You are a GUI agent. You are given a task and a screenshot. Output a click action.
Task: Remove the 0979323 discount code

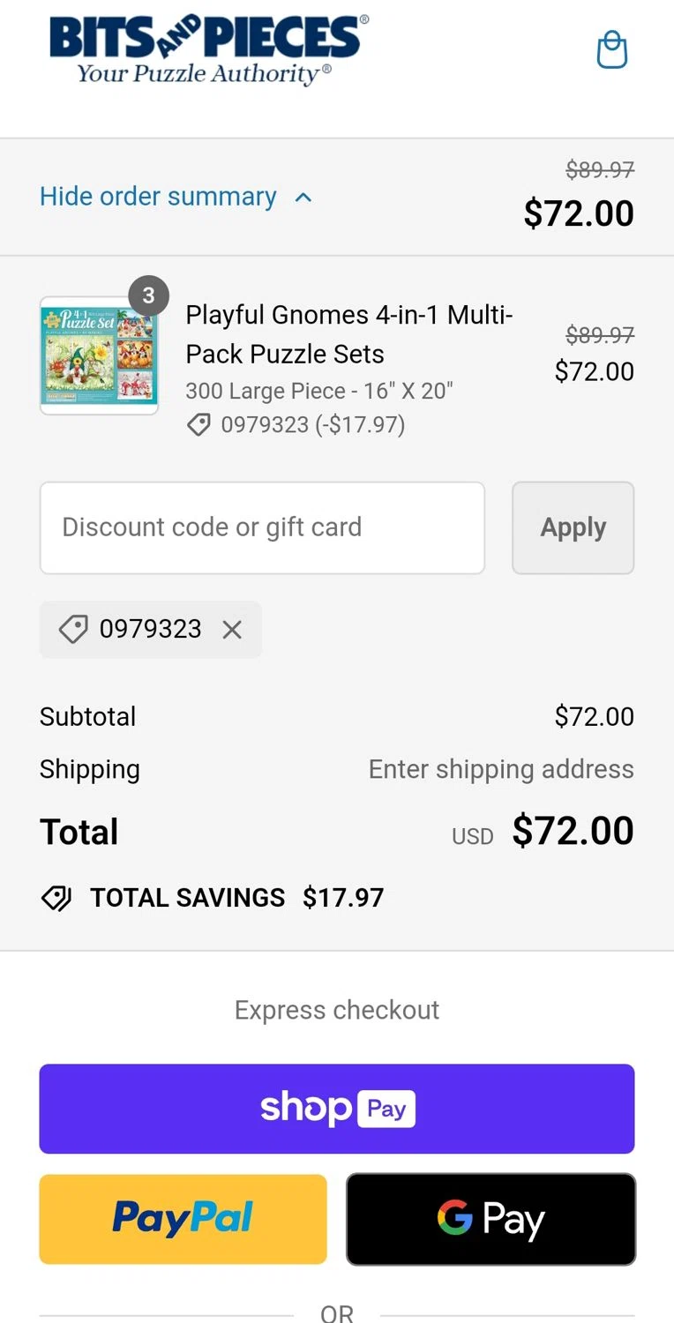[x=232, y=629]
